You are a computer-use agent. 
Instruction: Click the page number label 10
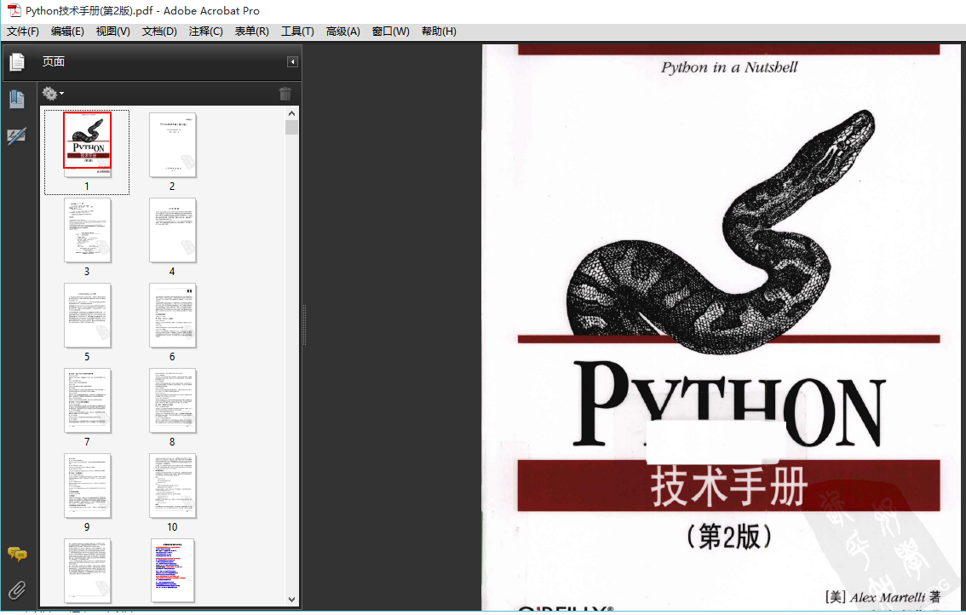tap(172, 527)
